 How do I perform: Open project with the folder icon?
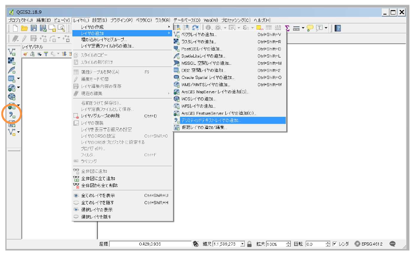(24, 28)
